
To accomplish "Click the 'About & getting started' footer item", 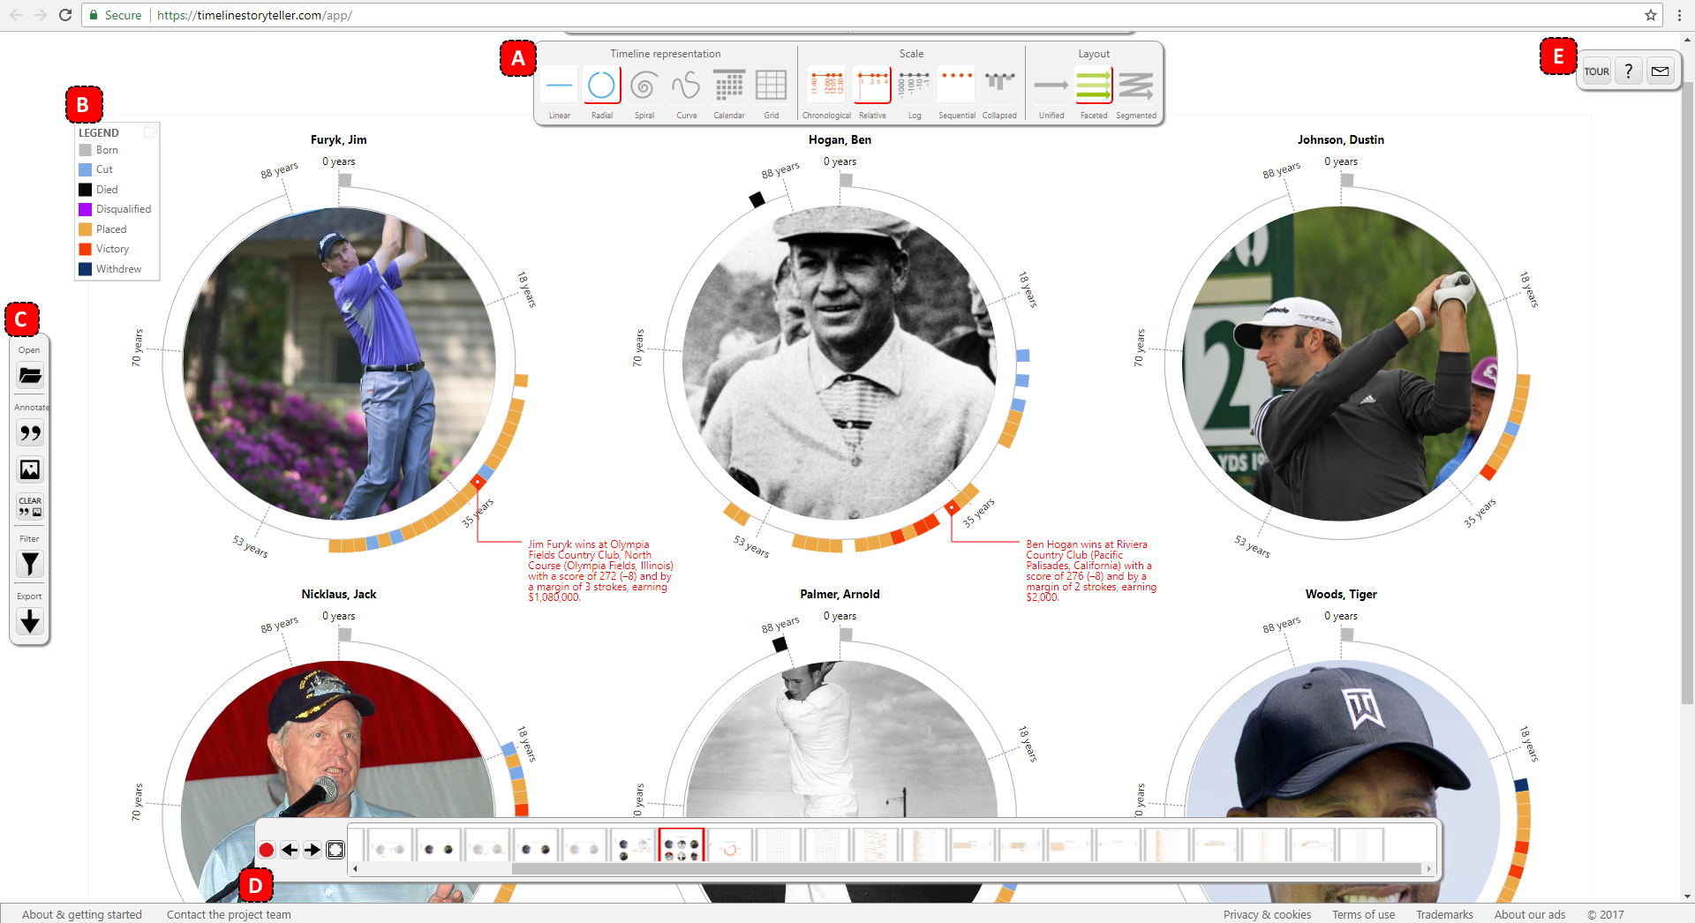I will (81, 914).
